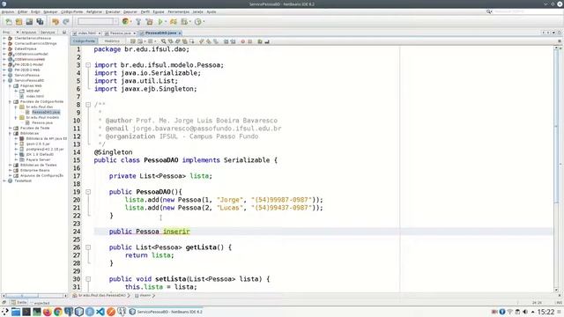Run the project with green play icon
This screenshot has height=317, width=564.
[x=160, y=22]
